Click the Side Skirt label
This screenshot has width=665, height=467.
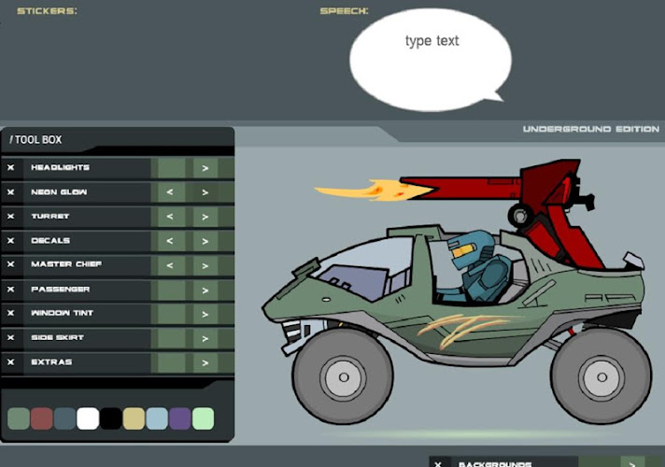pyautogui.click(x=57, y=337)
